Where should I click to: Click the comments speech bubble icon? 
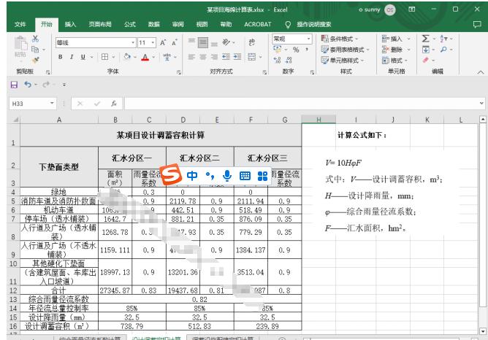[x=477, y=24]
